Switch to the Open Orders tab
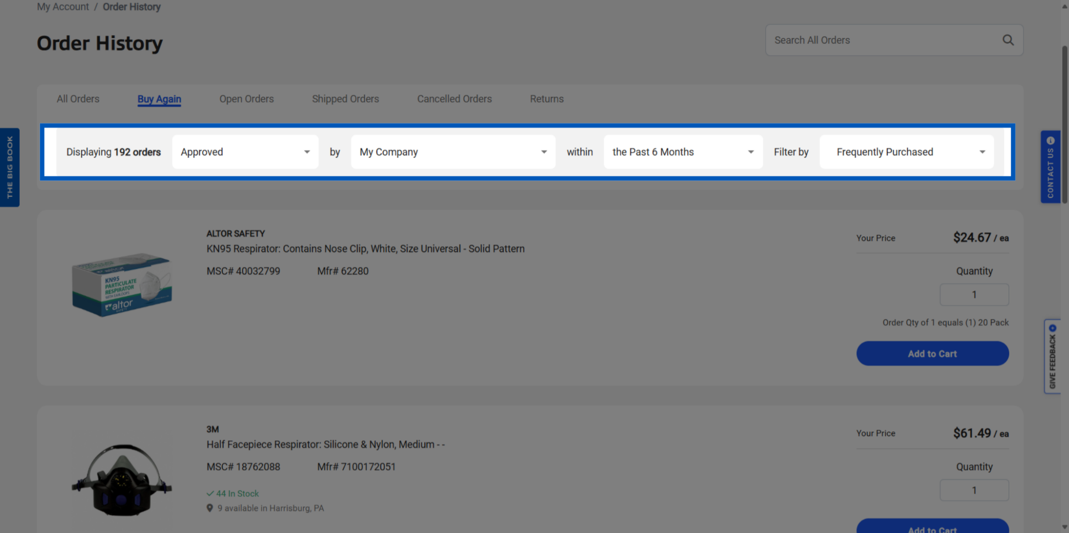This screenshot has height=533, width=1069. point(246,99)
